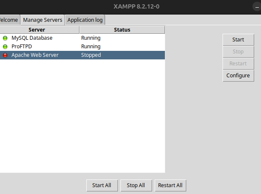Click the disabled Stop button
This screenshot has height=194, width=261.
click(x=238, y=52)
